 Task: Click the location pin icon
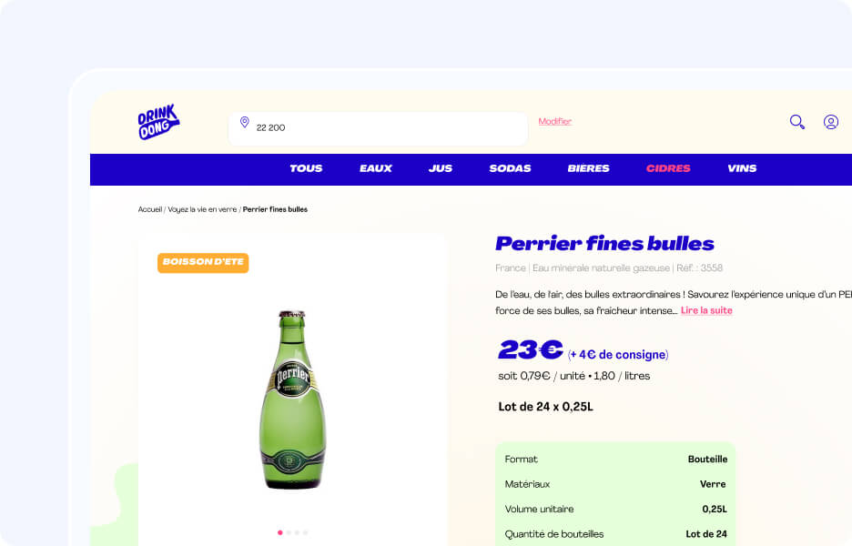pyautogui.click(x=245, y=122)
